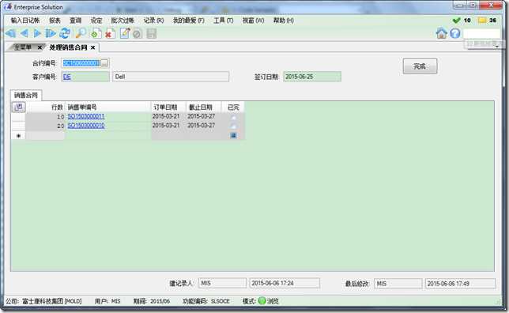Click the 最后修改 MIS field
This screenshot has width=509, height=313.
398,284
